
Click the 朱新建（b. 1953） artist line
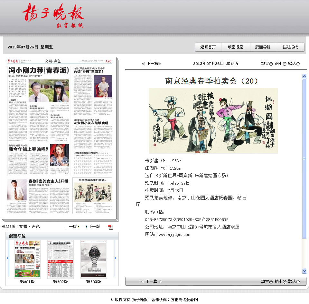(163, 161)
